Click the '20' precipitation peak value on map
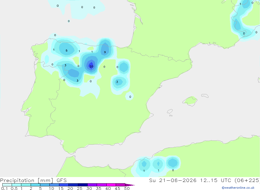Image resolution: width=260 pixels, height=190 pixels. coord(91,66)
